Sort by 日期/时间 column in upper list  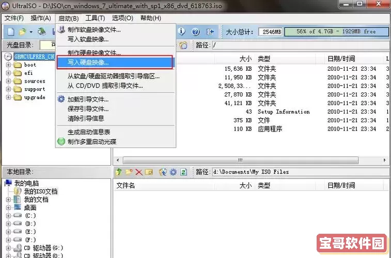(341, 59)
